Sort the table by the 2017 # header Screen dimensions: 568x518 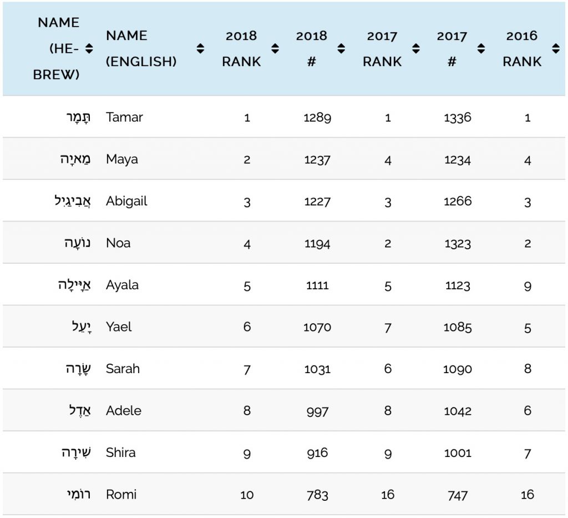coord(481,48)
